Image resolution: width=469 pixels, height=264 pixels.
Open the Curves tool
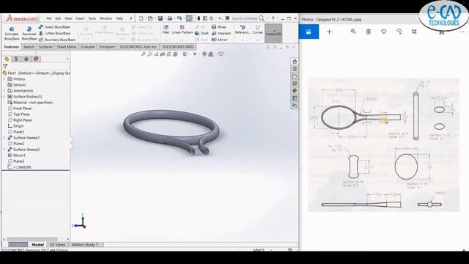point(257,29)
